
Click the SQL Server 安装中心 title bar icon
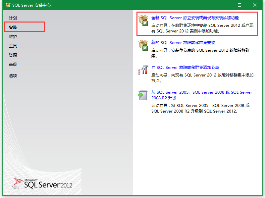click(8, 5)
